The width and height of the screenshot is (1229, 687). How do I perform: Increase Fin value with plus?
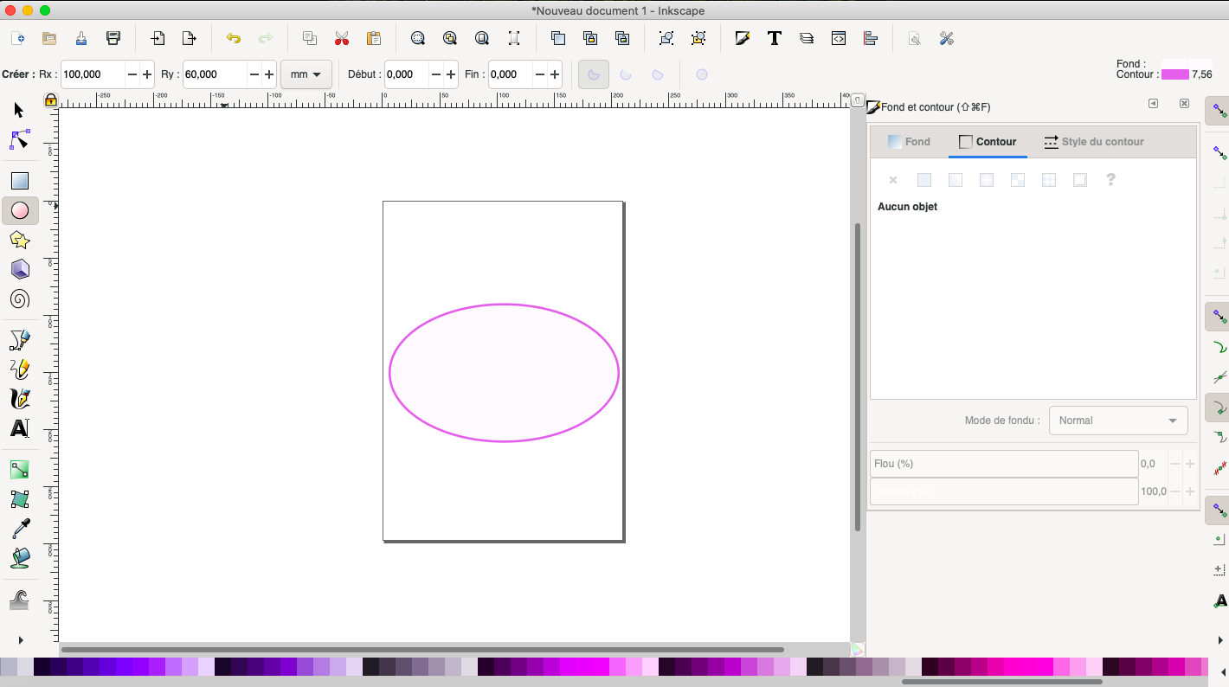click(x=556, y=74)
